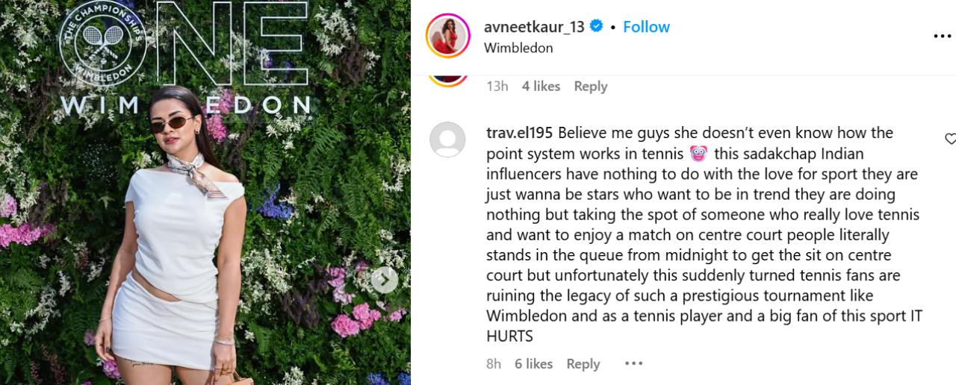Reply to trav.el195's comment
Screen dimensions: 956x385
(x=583, y=364)
